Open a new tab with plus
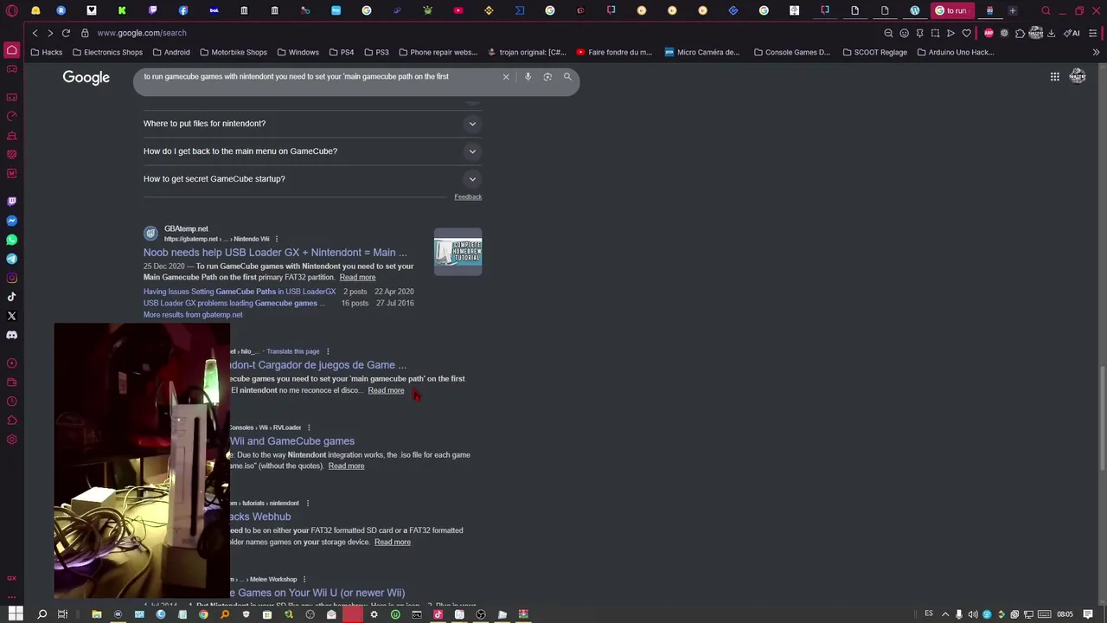This screenshot has width=1107, height=623. point(1013,10)
